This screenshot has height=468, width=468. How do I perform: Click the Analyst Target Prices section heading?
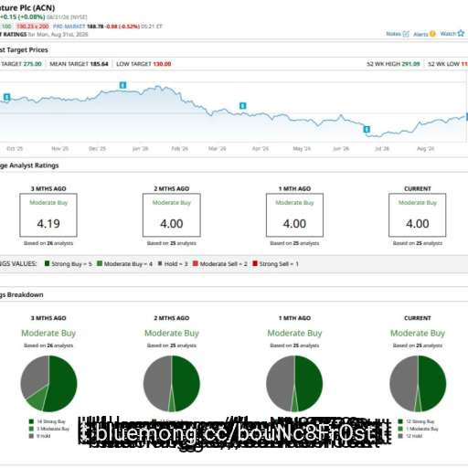pos(24,50)
